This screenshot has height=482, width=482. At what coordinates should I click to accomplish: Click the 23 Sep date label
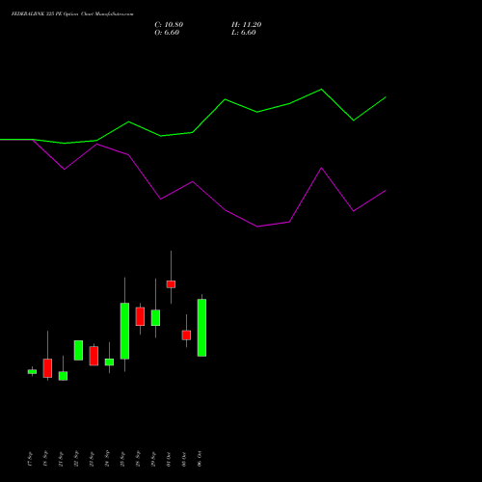pos(92,459)
